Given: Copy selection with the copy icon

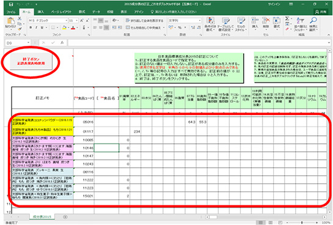Looking at the screenshot, I should (x=20, y=24).
